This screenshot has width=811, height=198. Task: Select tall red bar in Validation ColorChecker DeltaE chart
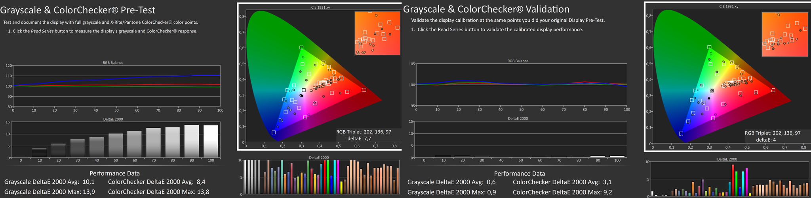tap(733, 180)
